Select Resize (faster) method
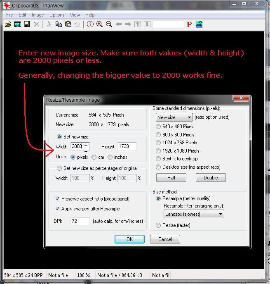Screen dimensions: 270x284 pyautogui.click(x=158, y=225)
